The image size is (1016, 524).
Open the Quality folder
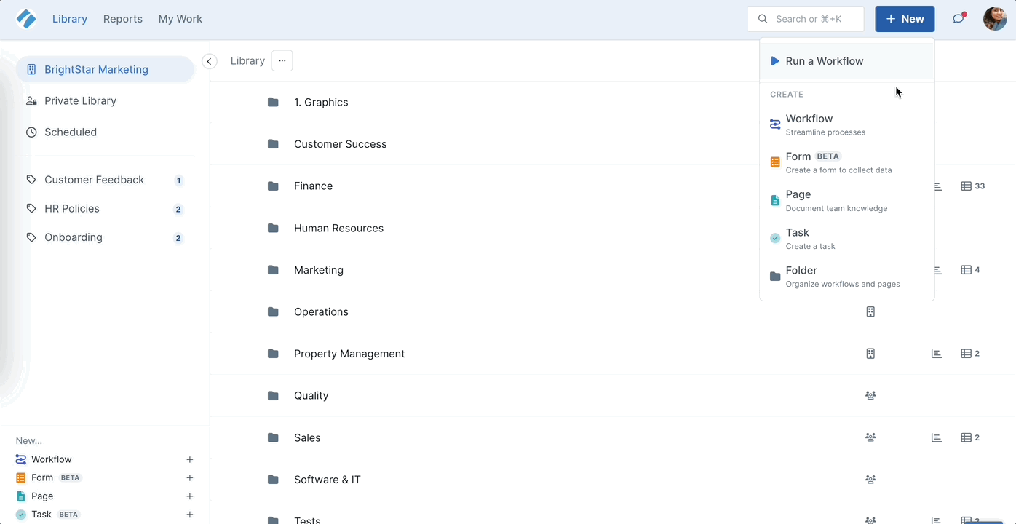click(x=311, y=396)
